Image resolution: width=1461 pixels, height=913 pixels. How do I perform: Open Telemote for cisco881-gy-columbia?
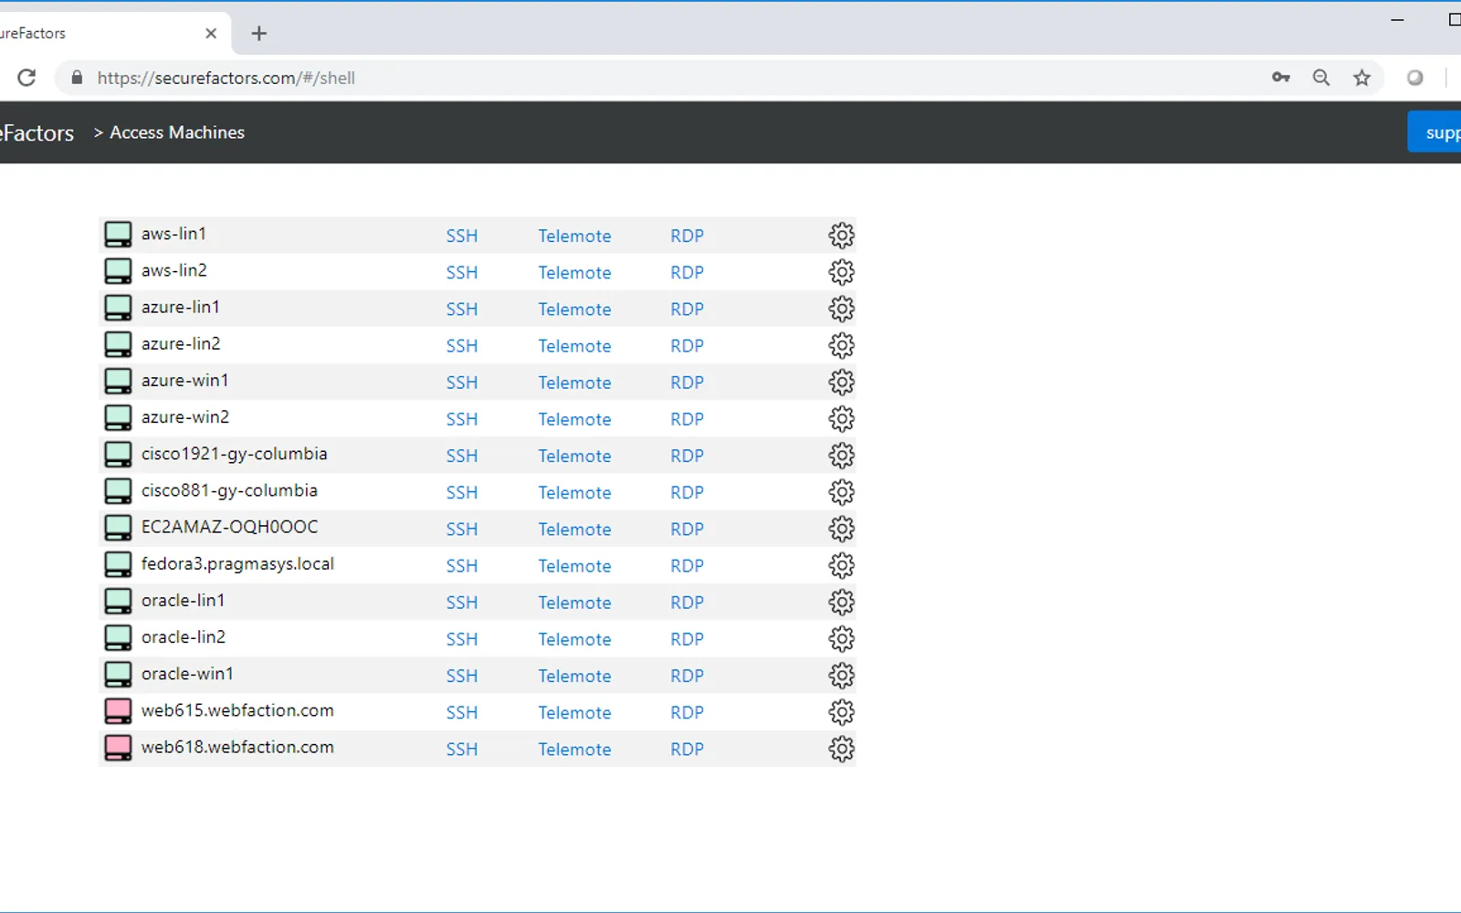574,492
